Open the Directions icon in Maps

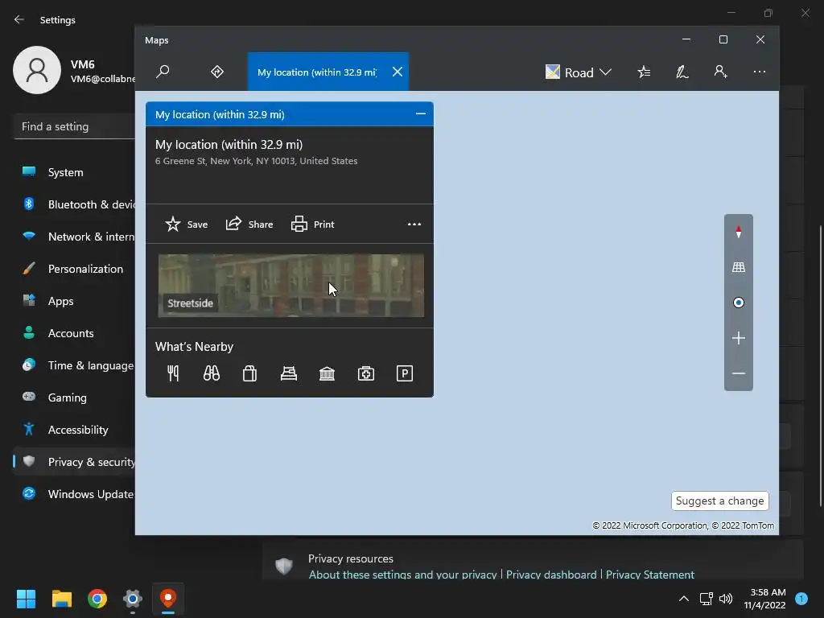pos(217,72)
